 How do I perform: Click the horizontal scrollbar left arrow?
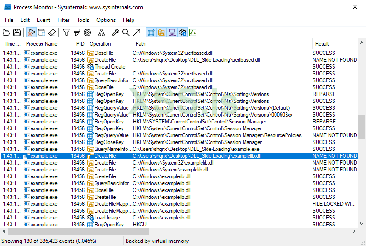tap(4, 231)
